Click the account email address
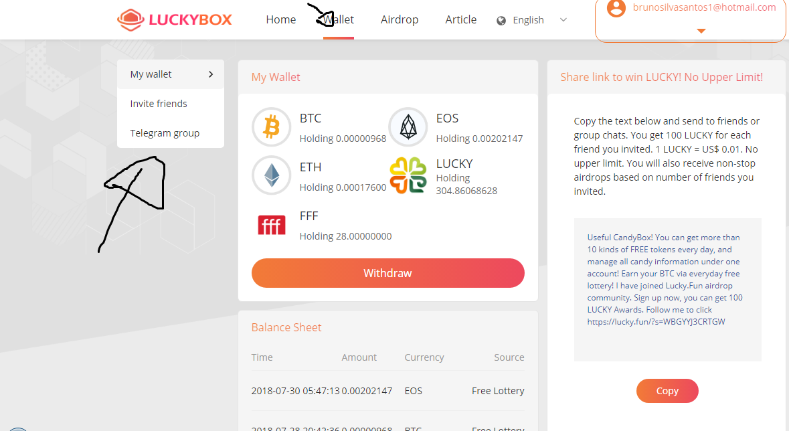Image resolution: width=789 pixels, height=431 pixels. (704, 7)
